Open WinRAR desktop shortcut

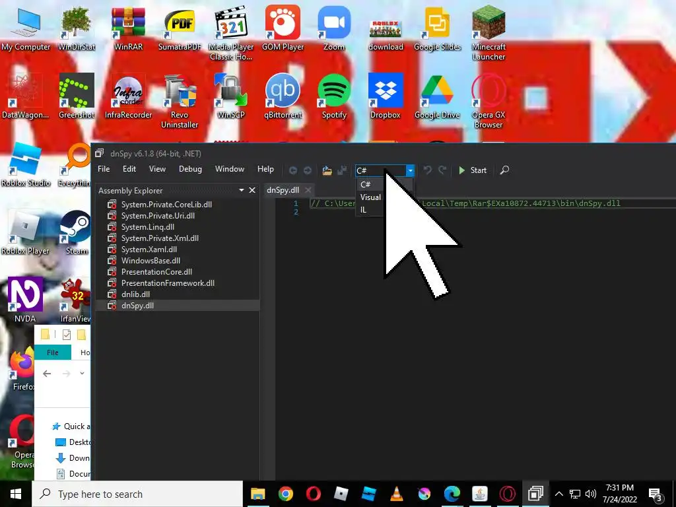pyautogui.click(x=128, y=28)
